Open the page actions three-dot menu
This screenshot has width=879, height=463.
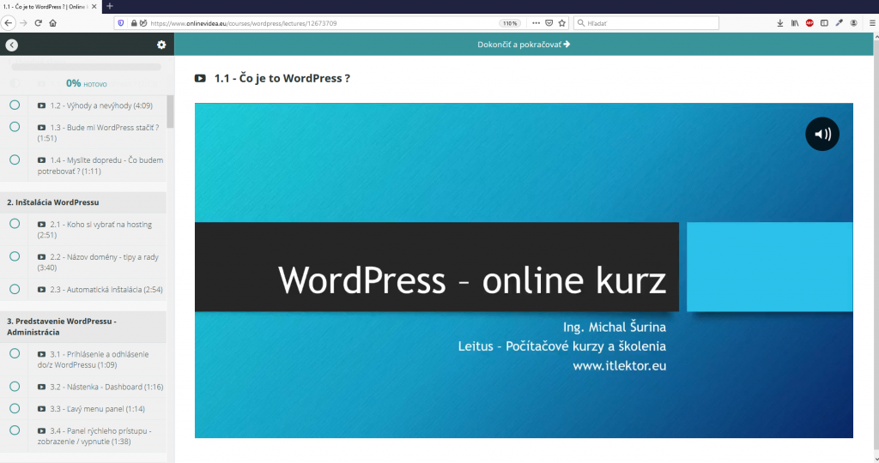pos(536,23)
